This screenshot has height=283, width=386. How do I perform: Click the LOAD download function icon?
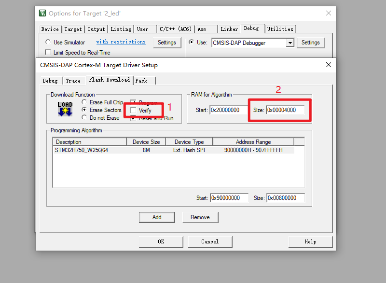tap(65, 110)
